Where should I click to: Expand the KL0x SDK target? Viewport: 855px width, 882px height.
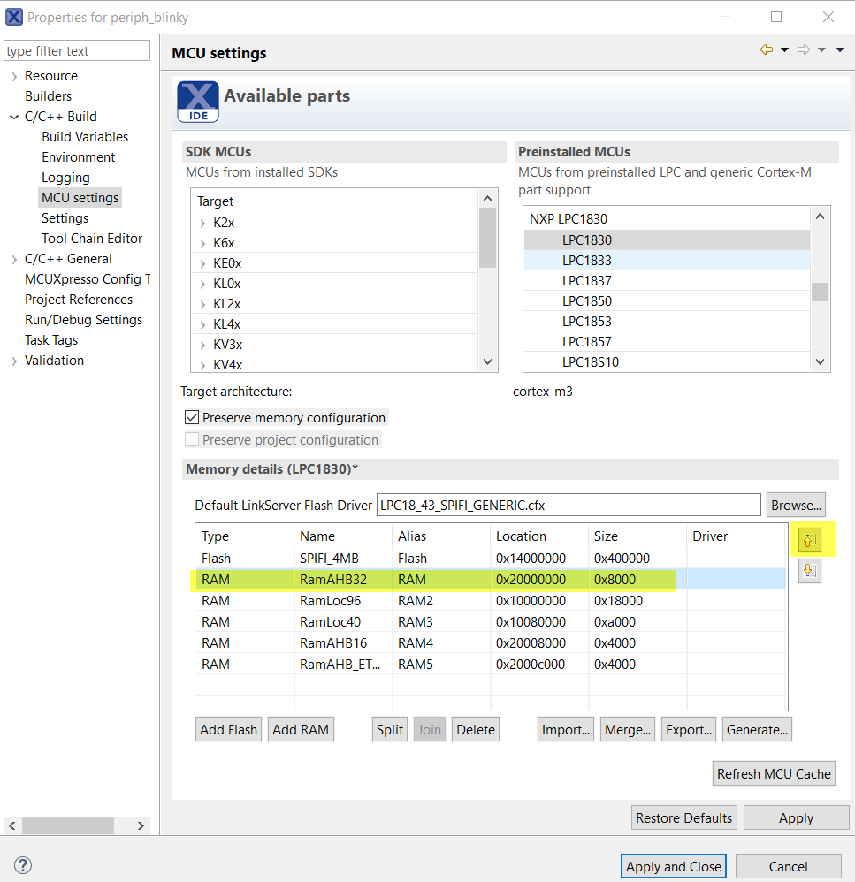[x=202, y=284]
